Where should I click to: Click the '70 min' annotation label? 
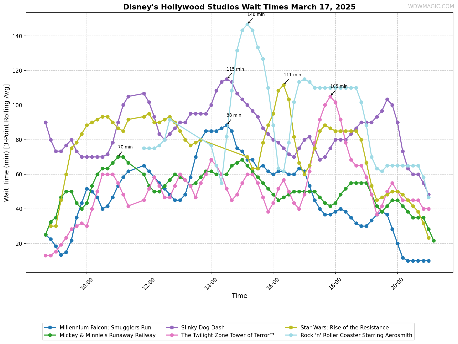point(125,147)
